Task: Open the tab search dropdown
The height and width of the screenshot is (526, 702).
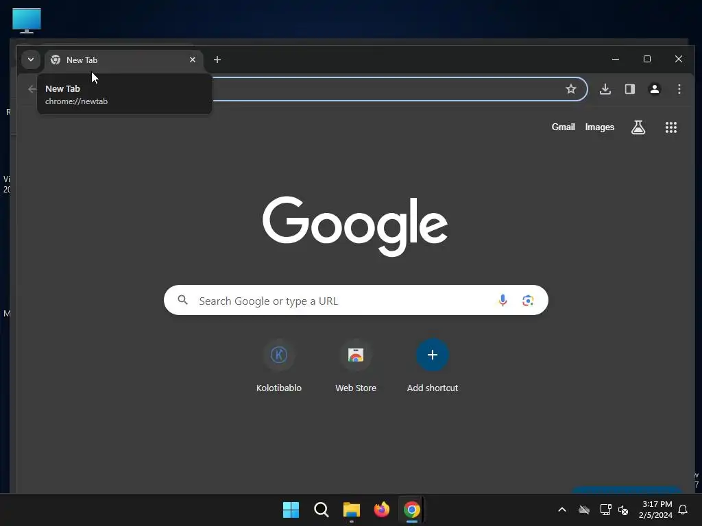Action: click(31, 60)
